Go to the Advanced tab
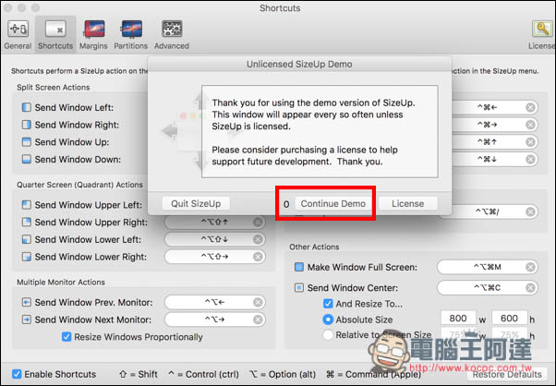Screen dimensions: 556x386 pyautogui.click(x=172, y=35)
